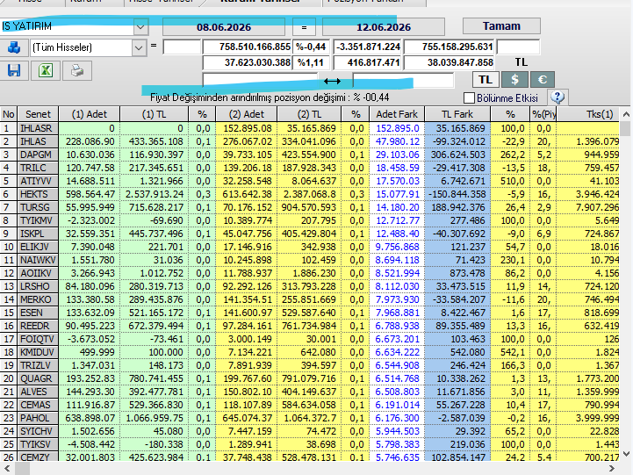This screenshot has width=633, height=475.
Task: Select the LRSHO stock row
Action: [x=310, y=286]
